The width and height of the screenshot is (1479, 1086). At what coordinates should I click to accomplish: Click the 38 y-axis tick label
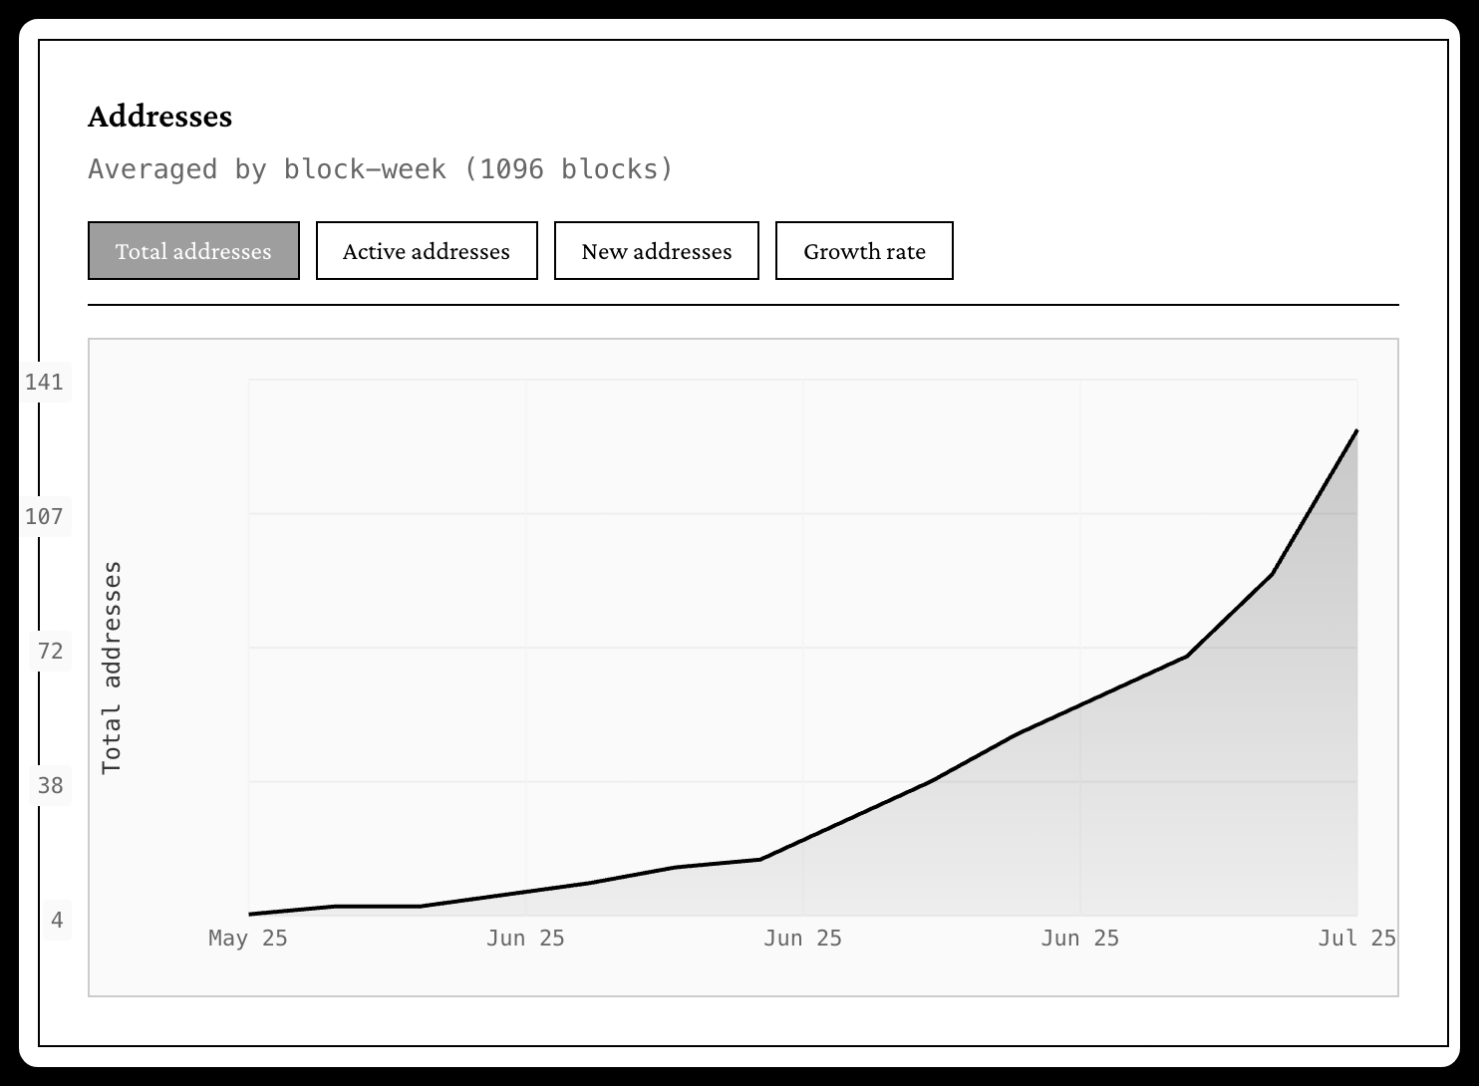(50, 785)
